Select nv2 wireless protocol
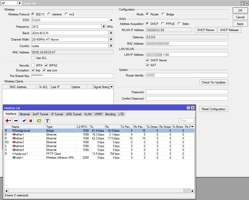Viewport: 249px width, 200px height. pos(66,14)
